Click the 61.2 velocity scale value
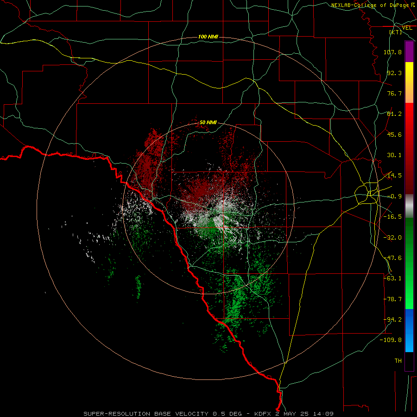417x417 pixels. pyautogui.click(x=394, y=114)
